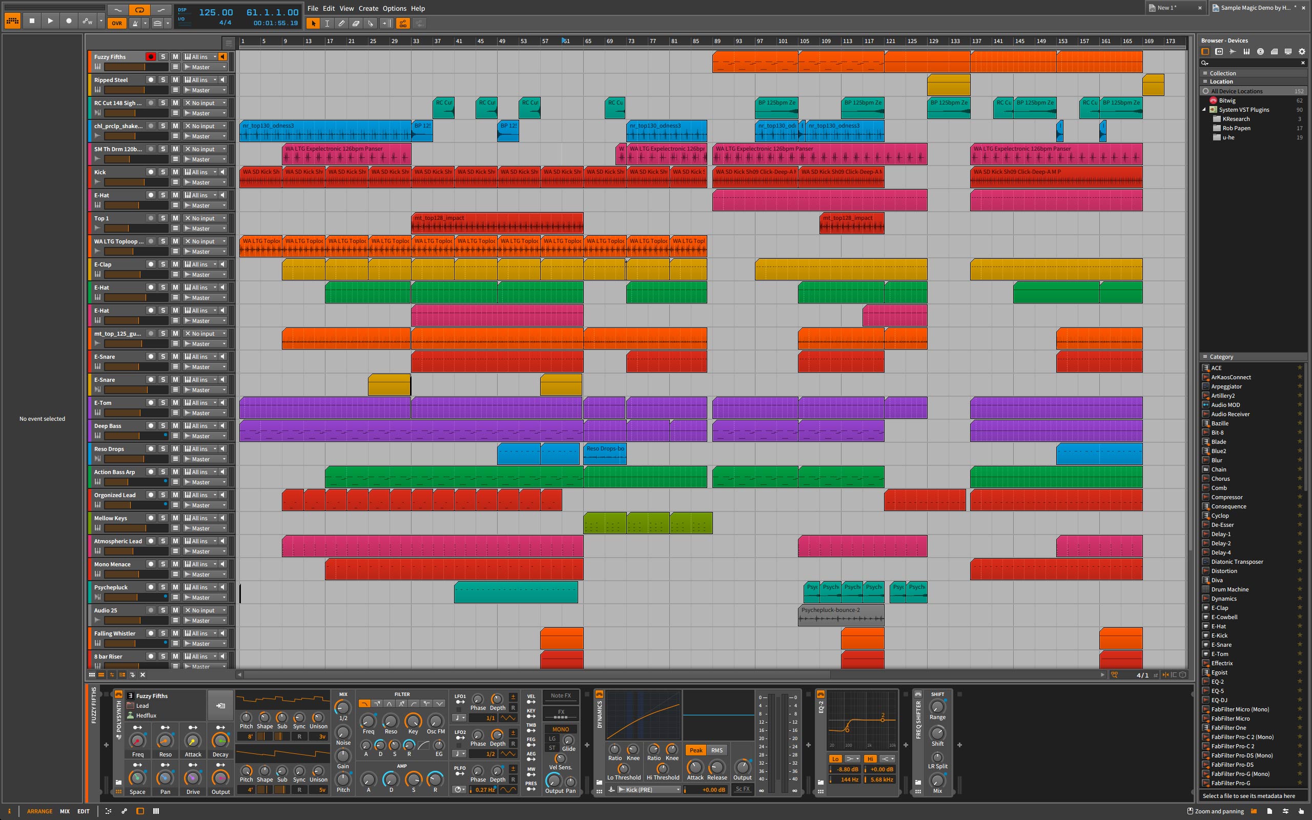Open metronome settings dropdown arrow
1312x820 pixels.
tap(145, 24)
